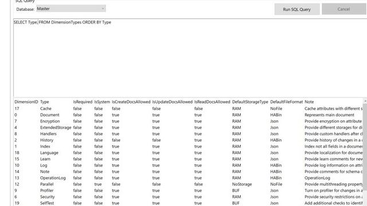The width and height of the screenshot is (367, 206).
Task: Select BUF storage cell in SelfTest row
Action: pyautogui.click(x=236, y=203)
